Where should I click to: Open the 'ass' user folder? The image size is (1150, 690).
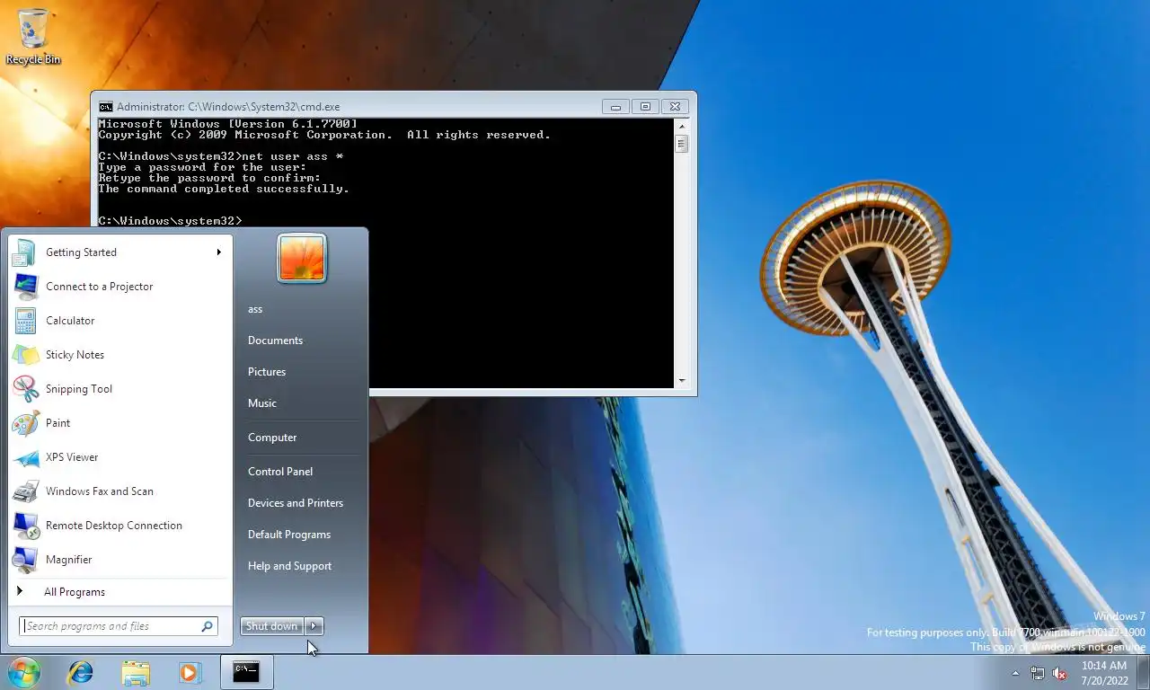255,309
